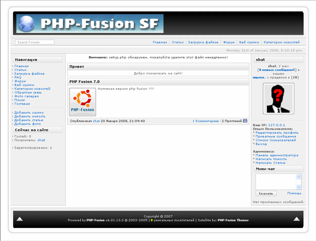
Task: Click the PHP Fusion 7.0 news title
Action: pos(85,82)
